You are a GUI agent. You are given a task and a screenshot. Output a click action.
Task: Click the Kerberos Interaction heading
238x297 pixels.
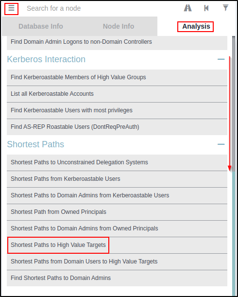(46, 59)
